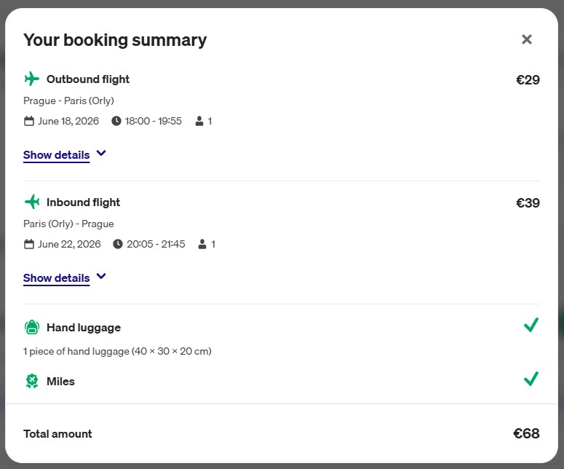This screenshot has height=469, width=564.
Task: Click the passenger icon on inbound flight
Action: (202, 244)
